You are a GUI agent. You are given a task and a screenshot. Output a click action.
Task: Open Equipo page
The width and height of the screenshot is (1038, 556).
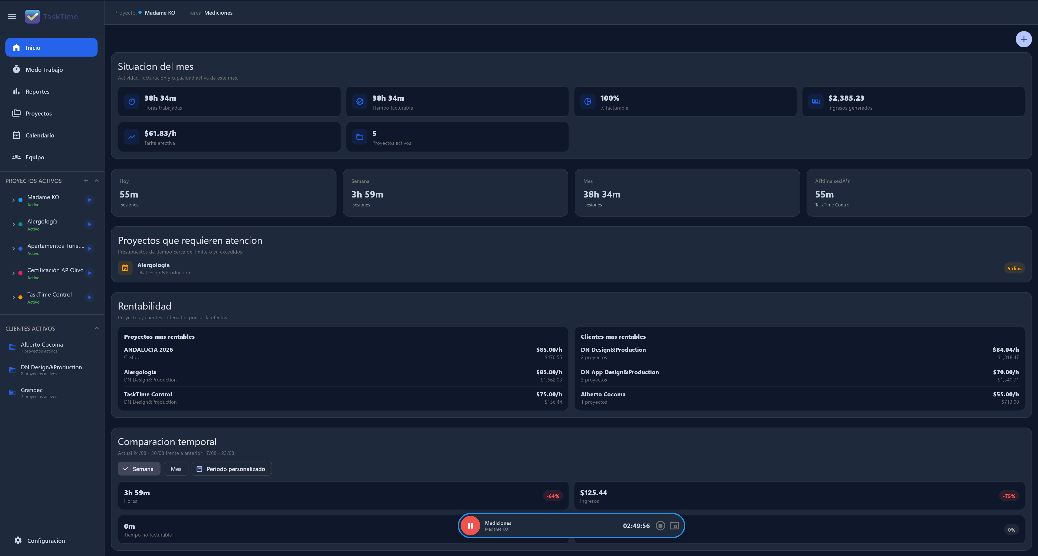(51, 157)
